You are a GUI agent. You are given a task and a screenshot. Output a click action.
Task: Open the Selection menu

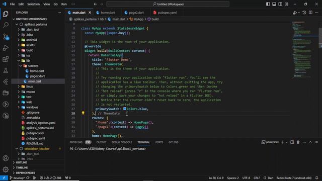pos(34,4)
